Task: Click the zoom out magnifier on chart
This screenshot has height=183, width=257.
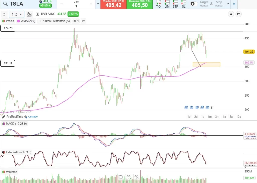Action: pos(129,177)
